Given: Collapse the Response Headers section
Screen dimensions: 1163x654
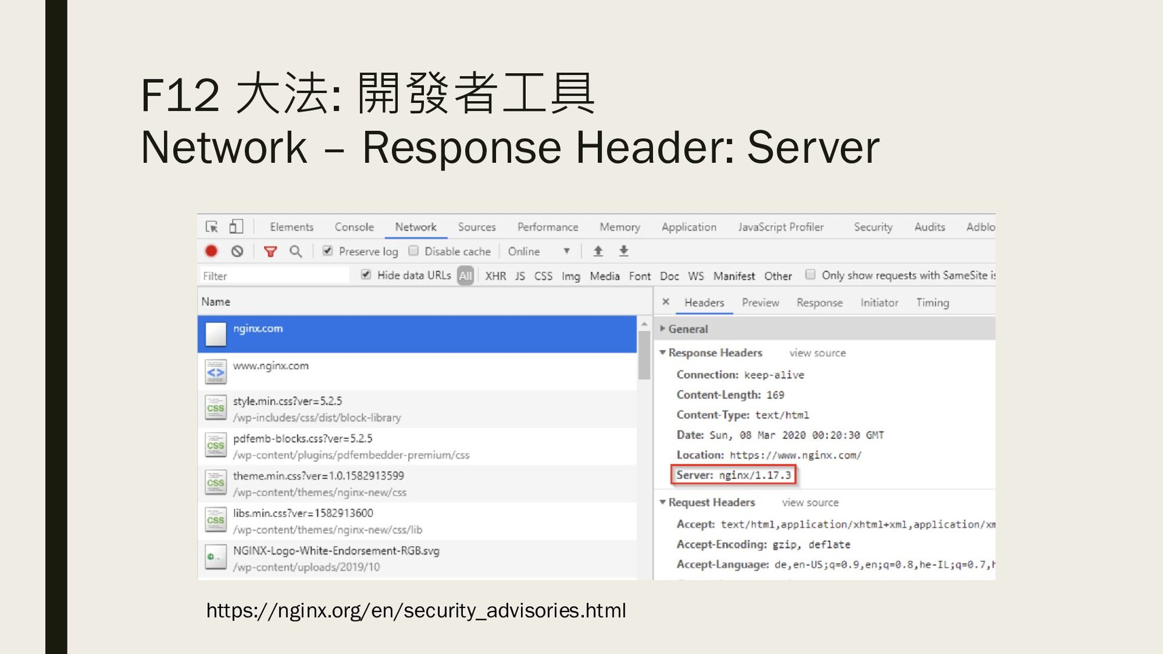Looking at the screenshot, I should 663,352.
